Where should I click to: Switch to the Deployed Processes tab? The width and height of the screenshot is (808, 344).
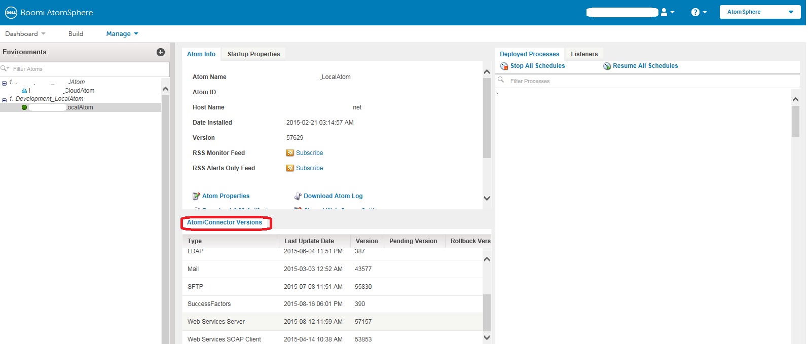pos(530,54)
